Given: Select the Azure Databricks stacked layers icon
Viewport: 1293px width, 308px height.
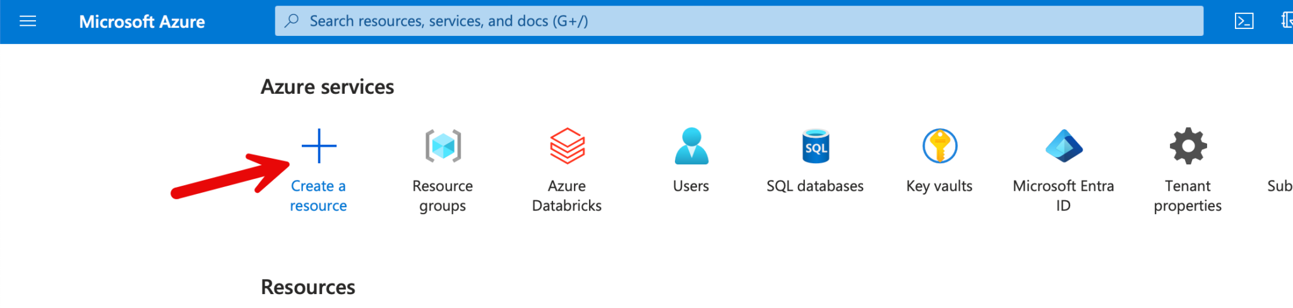Looking at the screenshot, I should tap(567, 145).
